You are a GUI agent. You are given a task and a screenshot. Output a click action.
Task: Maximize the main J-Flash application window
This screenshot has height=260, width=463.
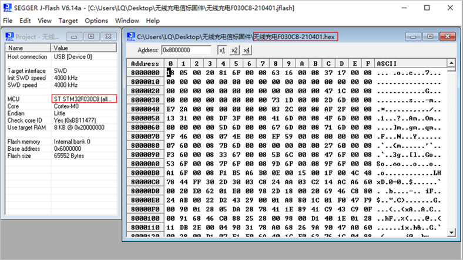point(427,8)
